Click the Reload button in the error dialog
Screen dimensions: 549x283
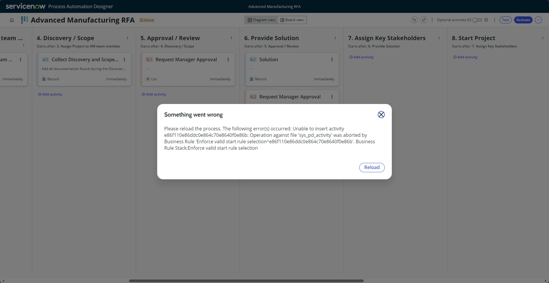point(372,167)
